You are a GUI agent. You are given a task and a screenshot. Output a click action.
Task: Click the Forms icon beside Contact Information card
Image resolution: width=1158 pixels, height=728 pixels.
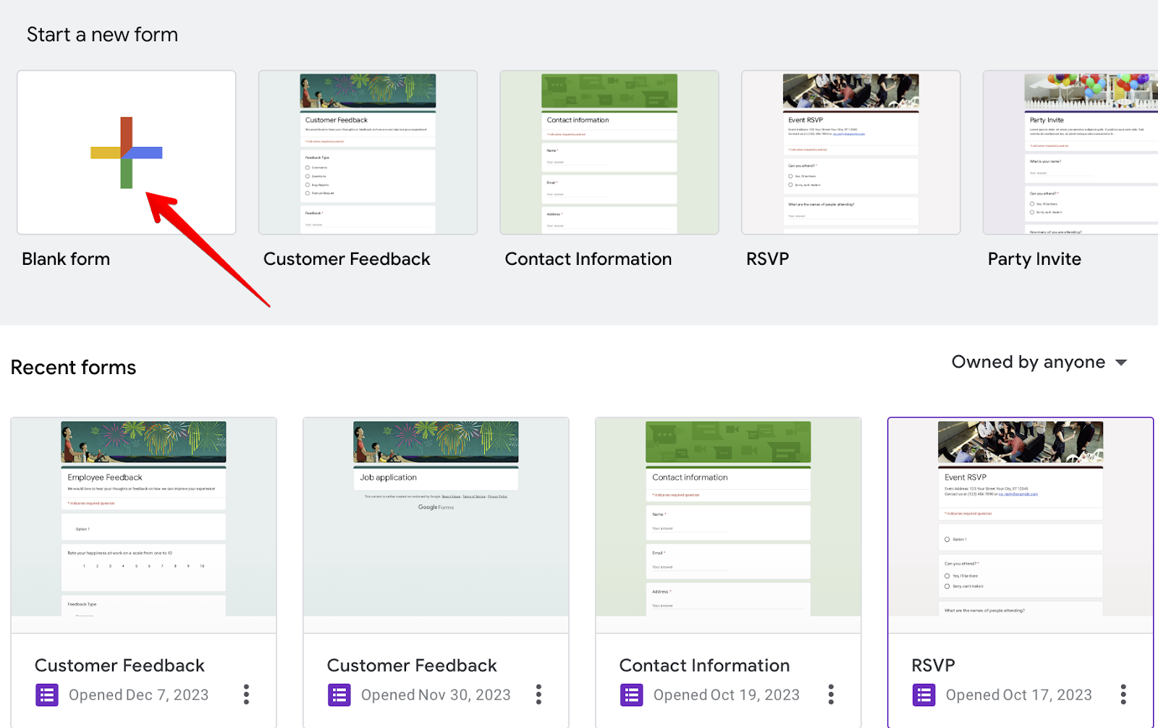pos(630,694)
